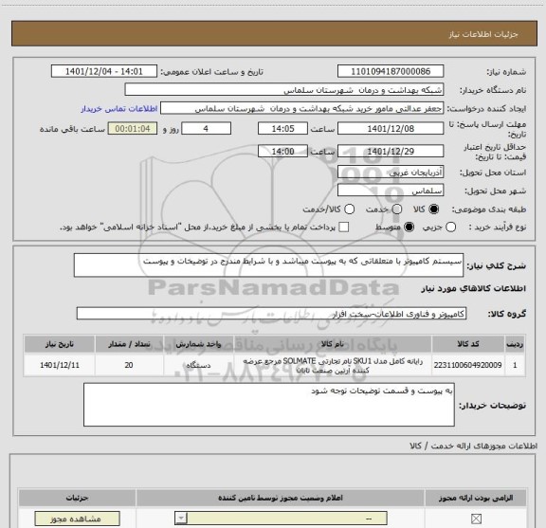Click the remaining time countdown field
546x528 pixels.
(133, 129)
